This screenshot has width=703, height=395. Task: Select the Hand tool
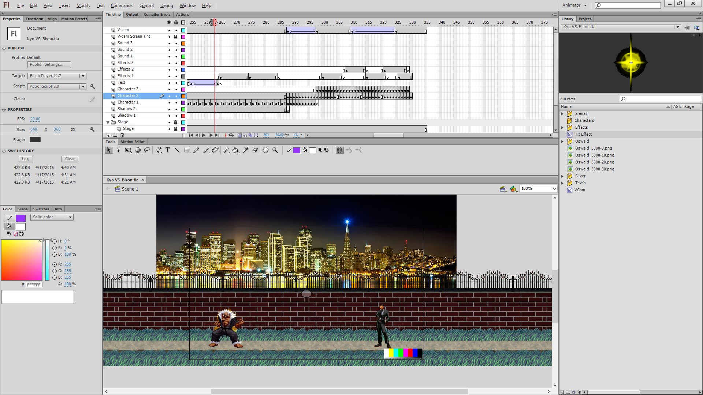(x=265, y=150)
